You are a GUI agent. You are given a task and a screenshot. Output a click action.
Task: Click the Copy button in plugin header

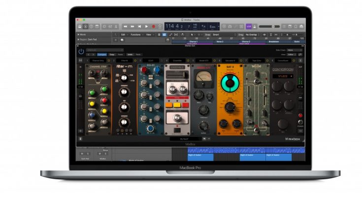[112, 54]
